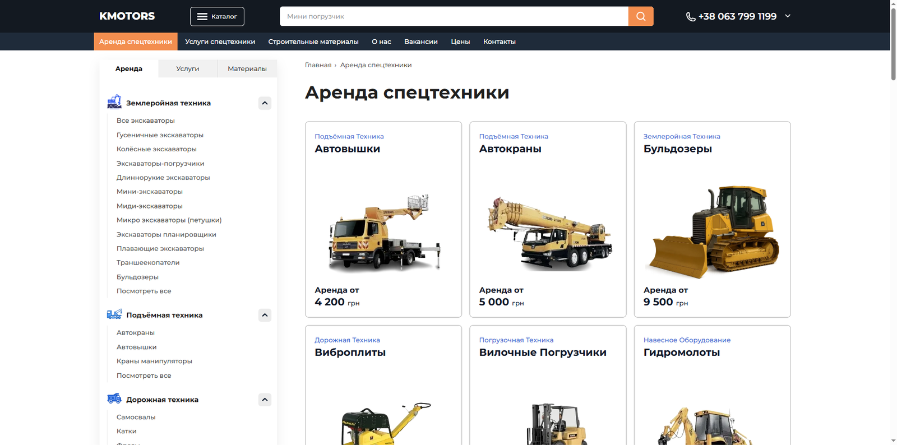Click the Землеройная техника excavator icon

tap(114, 101)
